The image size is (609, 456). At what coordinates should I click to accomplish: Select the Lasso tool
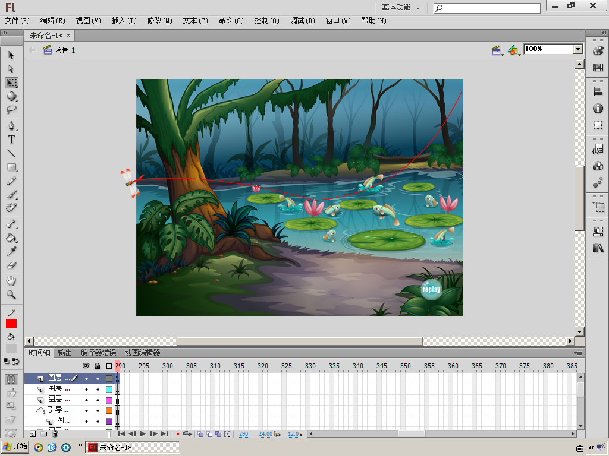[x=11, y=110]
